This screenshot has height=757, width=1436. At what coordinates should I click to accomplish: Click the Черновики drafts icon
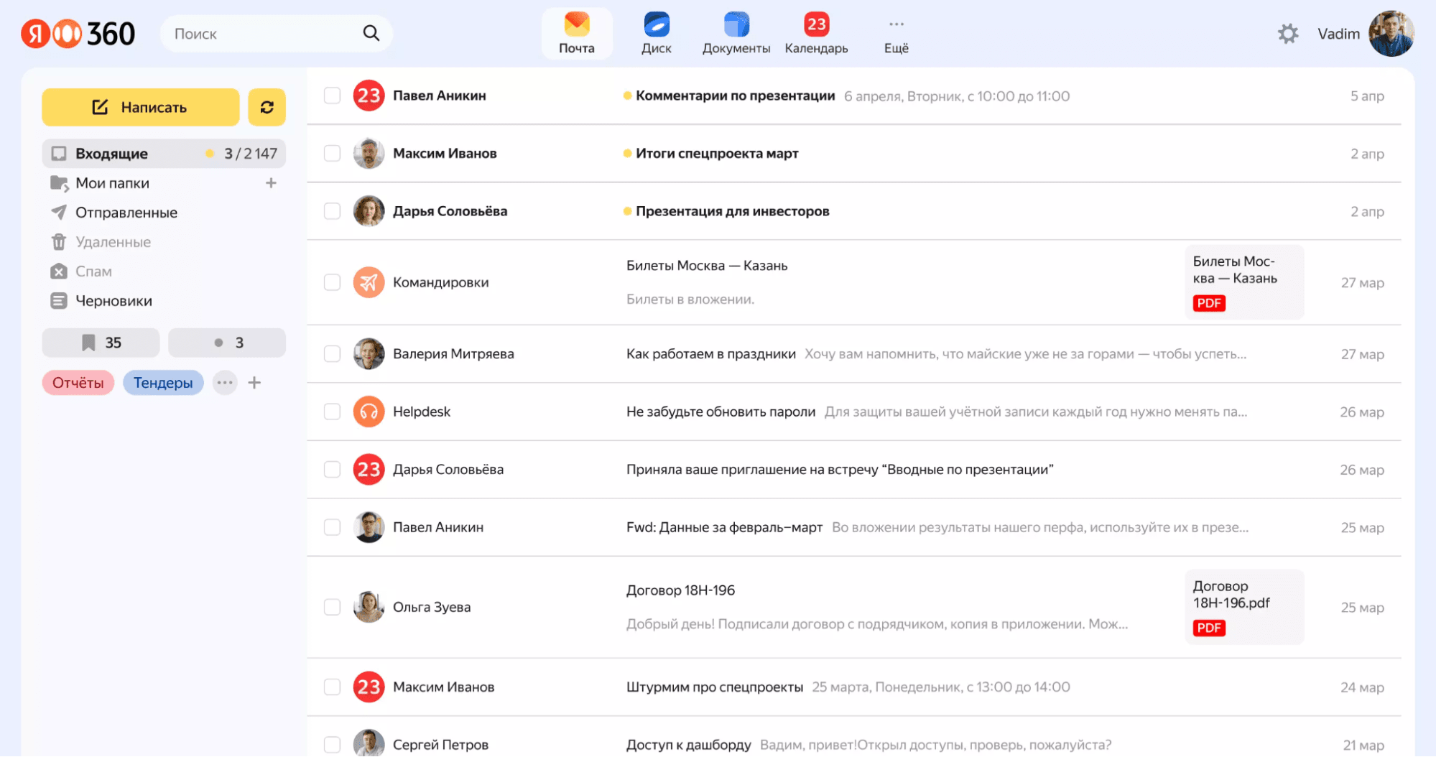[x=59, y=301]
